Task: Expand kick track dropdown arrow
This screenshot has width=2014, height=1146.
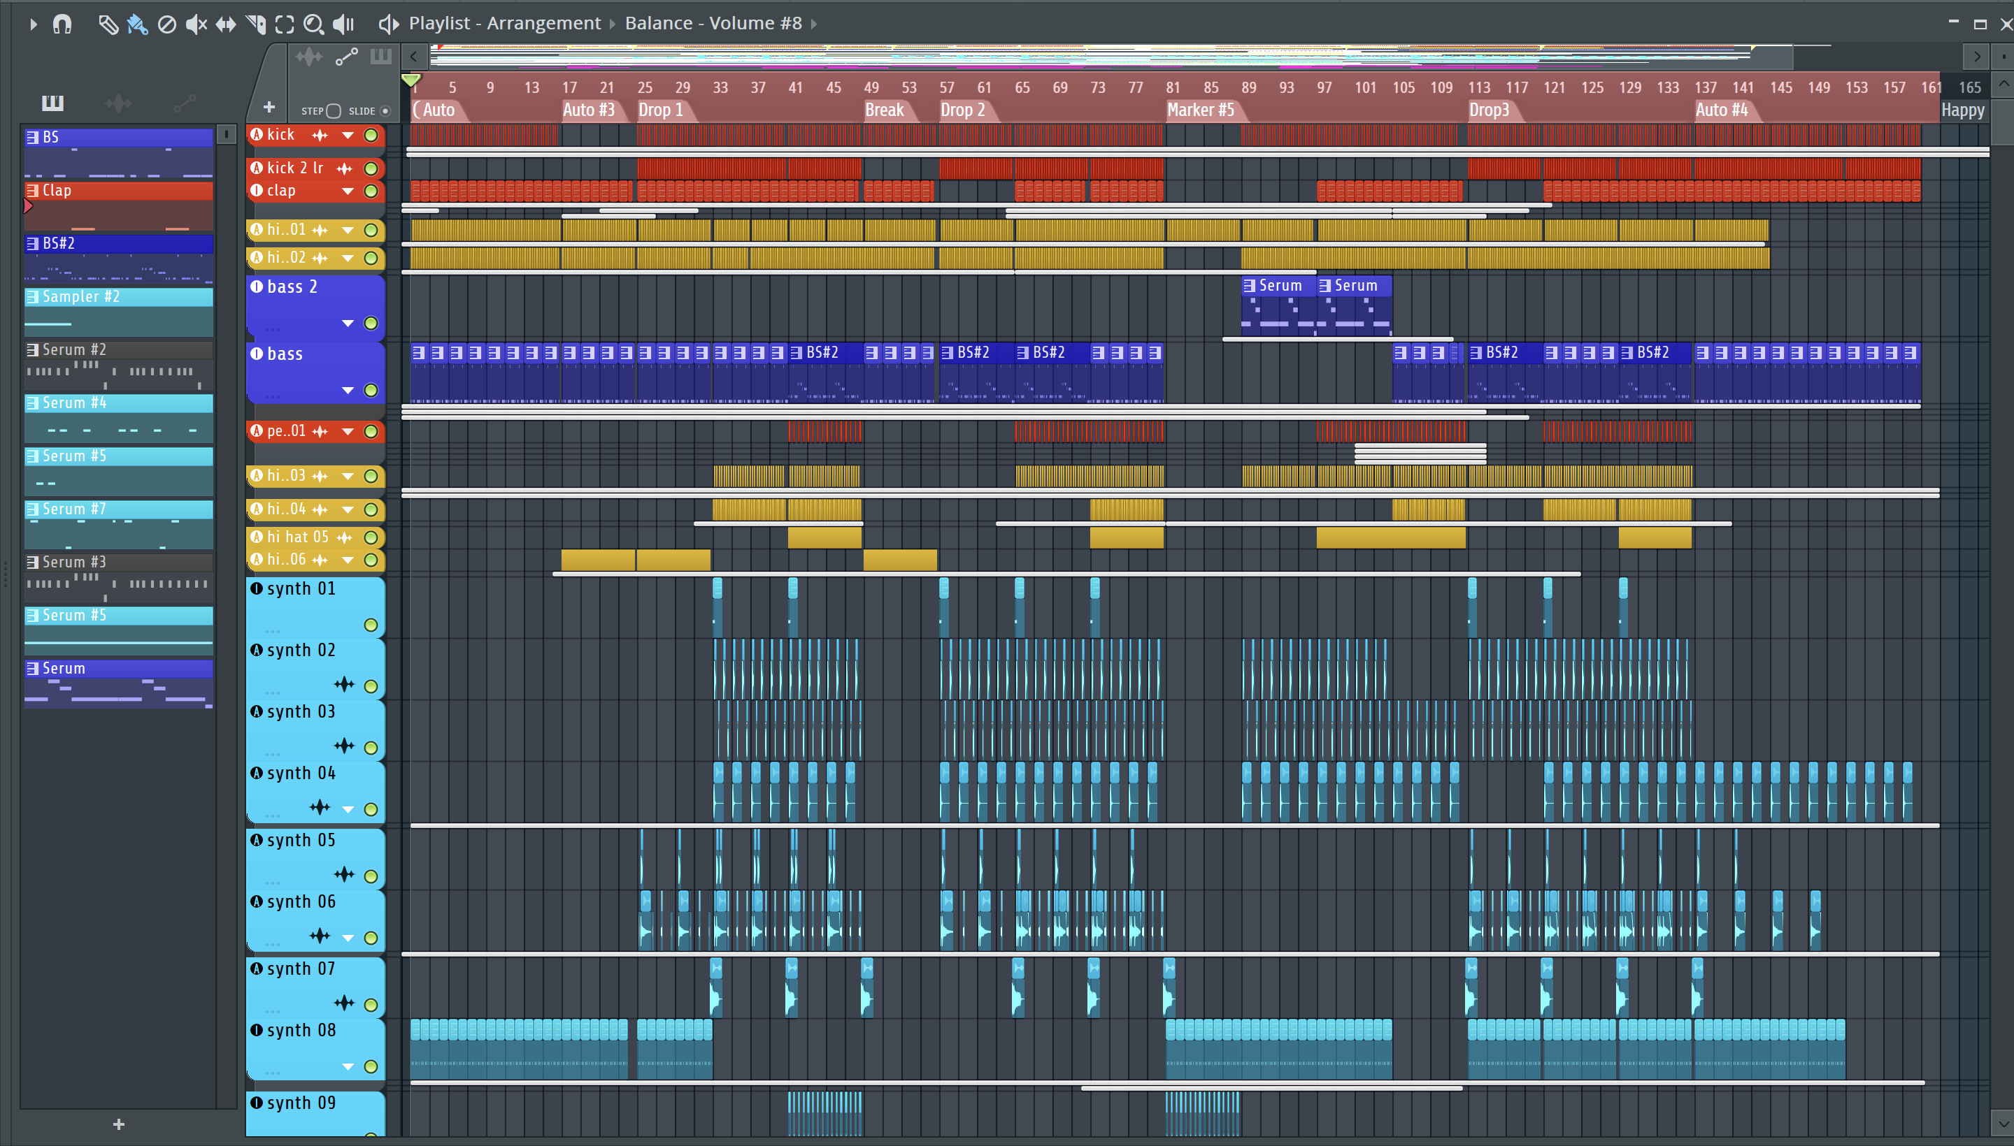Action: point(348,136)
